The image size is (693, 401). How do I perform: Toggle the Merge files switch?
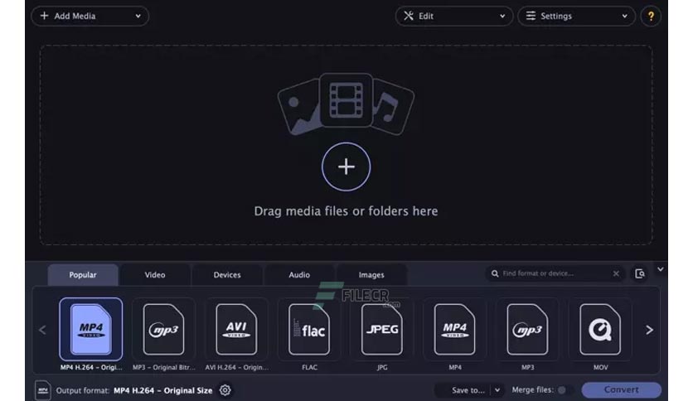click(564, 390)
